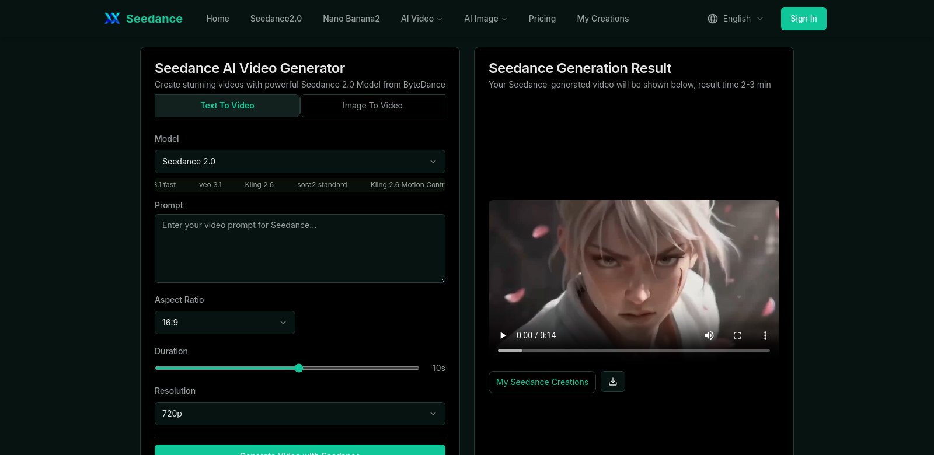Enter fullscreen on the video player
The width and height of the screenshot is (934, 455).
[x=737, y=335]
